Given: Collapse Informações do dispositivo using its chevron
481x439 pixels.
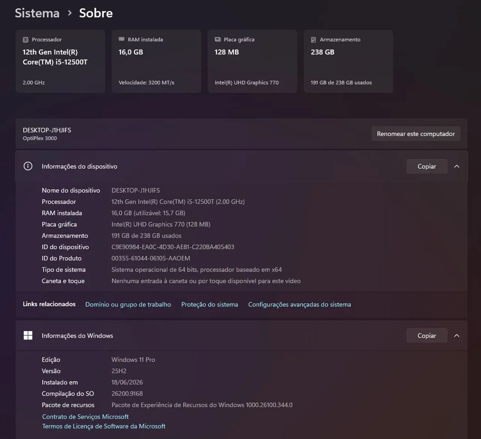Looking at the screenshot, I should click(457, 166).
